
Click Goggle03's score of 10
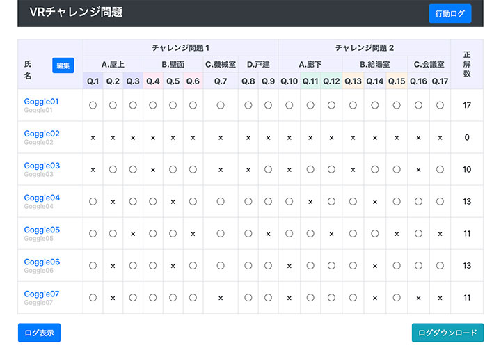tap(467, 169)
